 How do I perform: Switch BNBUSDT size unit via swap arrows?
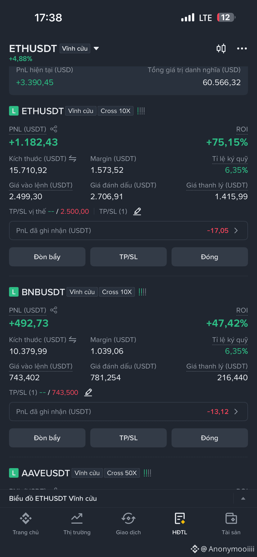pos(73,340)
